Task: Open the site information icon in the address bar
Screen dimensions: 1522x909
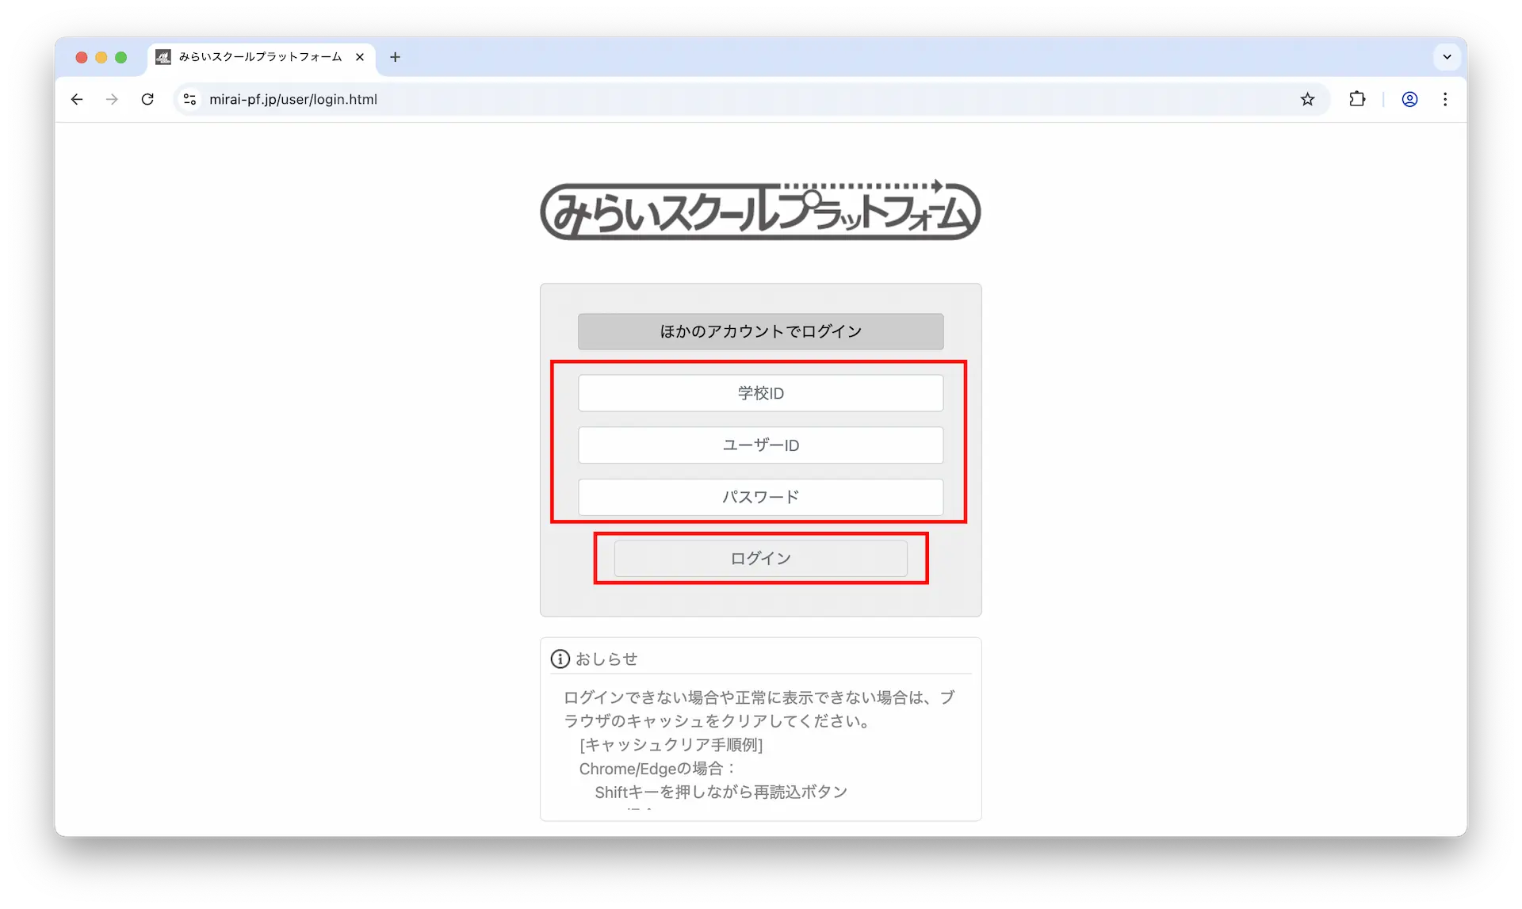Action: click(189, 99)
